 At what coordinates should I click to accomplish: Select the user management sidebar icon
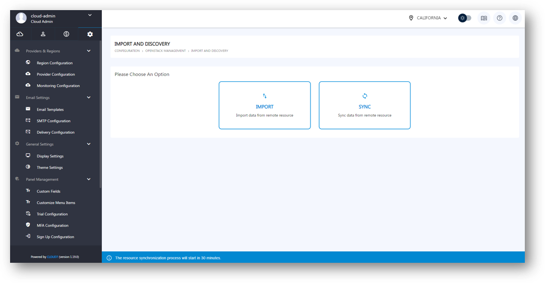tap(43, 34)
